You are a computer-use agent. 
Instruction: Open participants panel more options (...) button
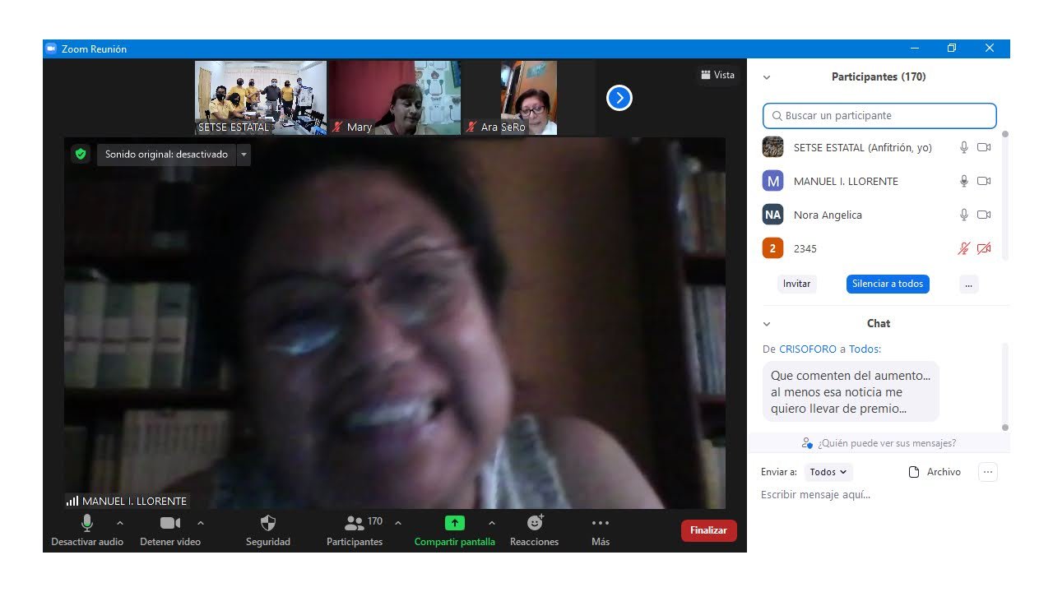[968, 284]
